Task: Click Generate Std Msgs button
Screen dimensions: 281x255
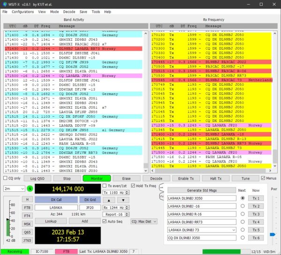Action: point(201,190)
